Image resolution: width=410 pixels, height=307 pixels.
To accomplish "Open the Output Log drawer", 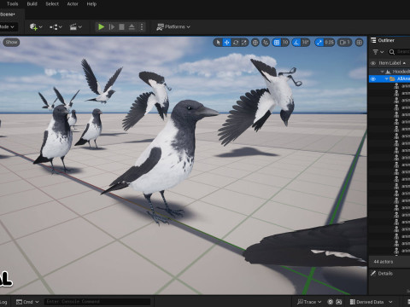I will point(3,302).
